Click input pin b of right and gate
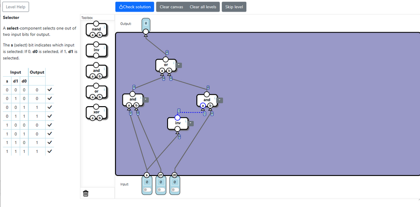420x207 pixels. (211, 106)
